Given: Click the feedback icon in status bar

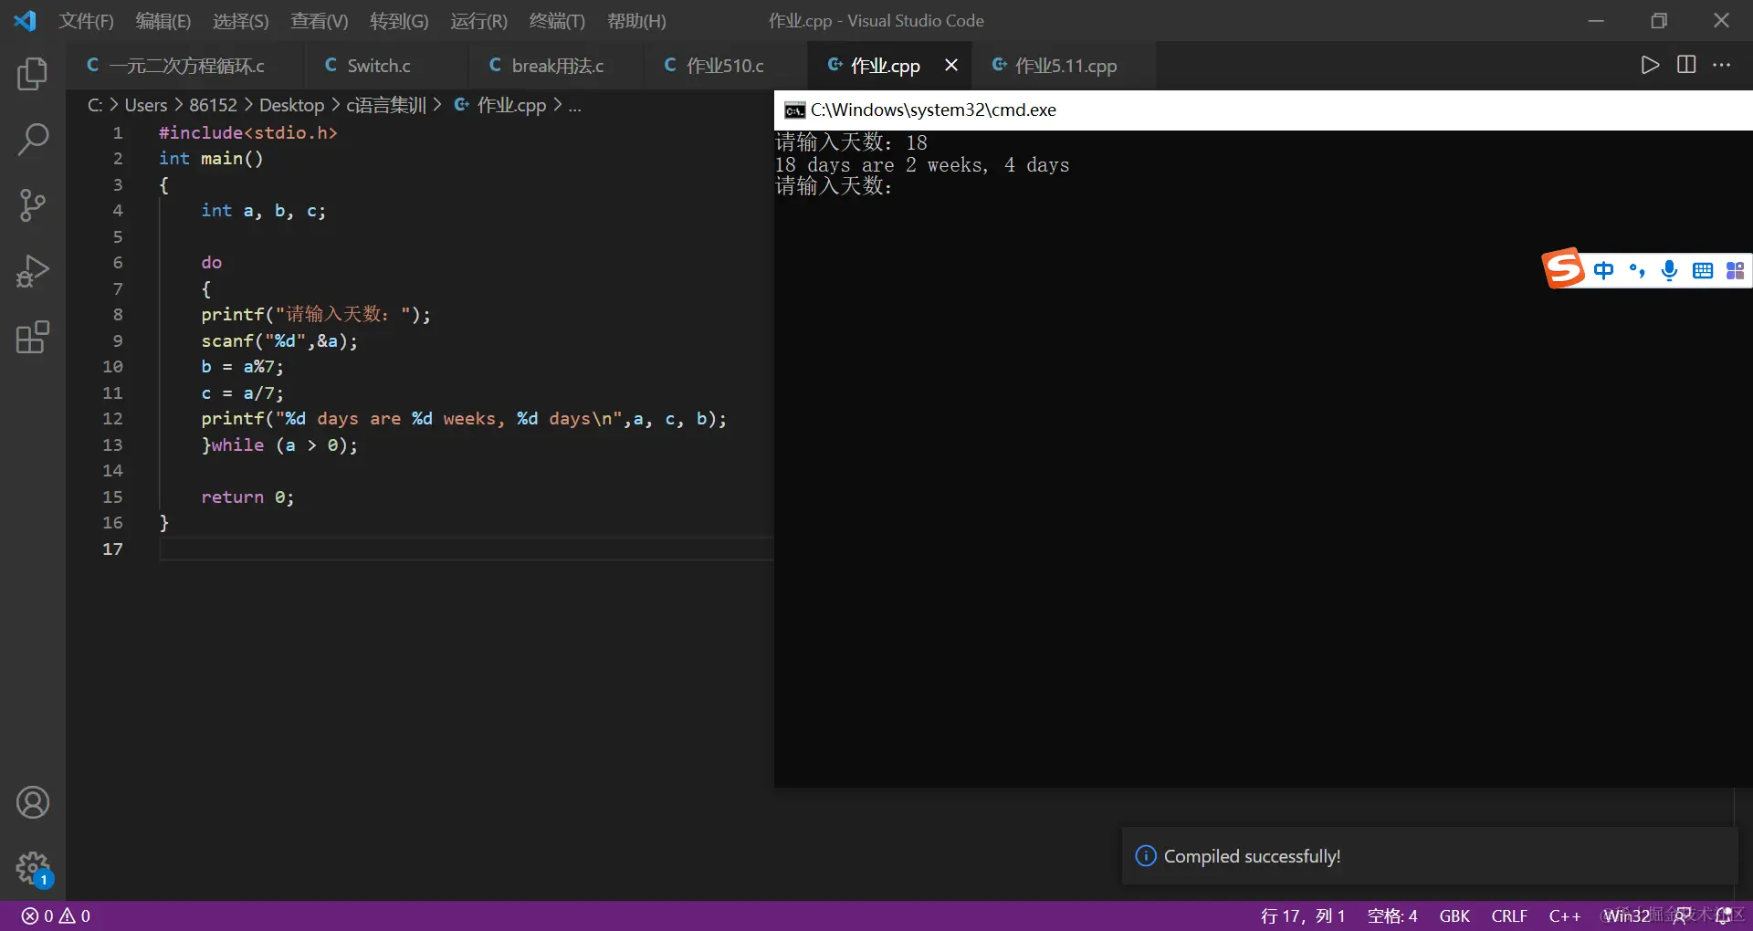Looking at the screenshot, I should [1681, 915].
